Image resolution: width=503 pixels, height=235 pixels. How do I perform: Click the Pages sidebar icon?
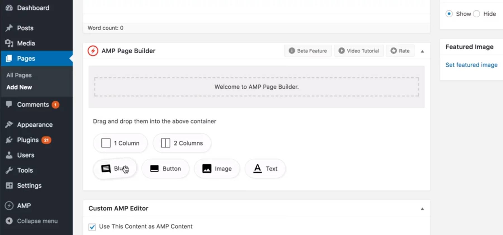pos(9,58)
